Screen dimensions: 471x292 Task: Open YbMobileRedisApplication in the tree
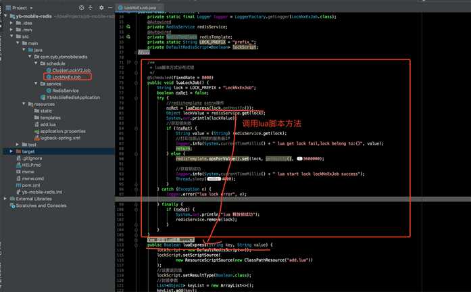[73, 97]
